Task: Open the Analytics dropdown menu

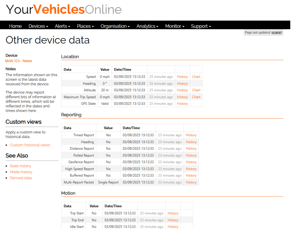Action: point(147,26)
